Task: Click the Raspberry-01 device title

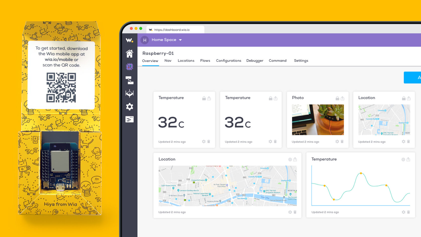Action: (x=158, y=53)
